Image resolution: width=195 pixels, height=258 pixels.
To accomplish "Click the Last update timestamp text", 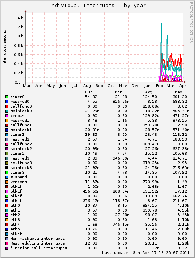I will coord(146,253).
